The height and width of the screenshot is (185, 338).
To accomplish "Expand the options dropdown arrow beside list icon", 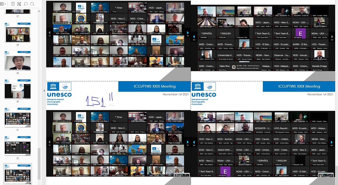I will 5,4.
